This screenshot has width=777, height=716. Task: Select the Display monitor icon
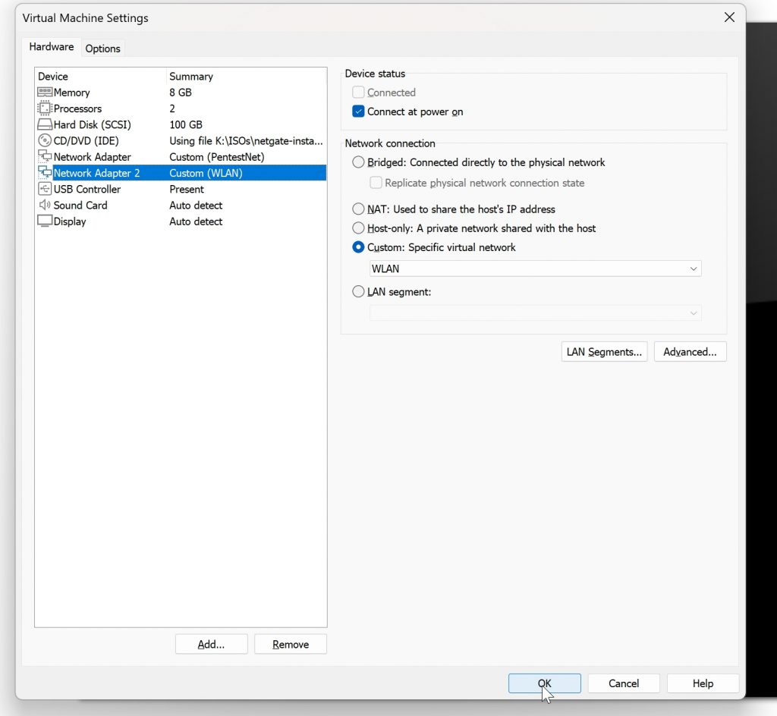coord(45,221)
